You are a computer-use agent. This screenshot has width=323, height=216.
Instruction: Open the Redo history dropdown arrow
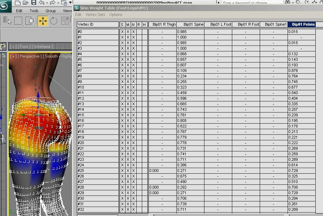tap(58, 3)
